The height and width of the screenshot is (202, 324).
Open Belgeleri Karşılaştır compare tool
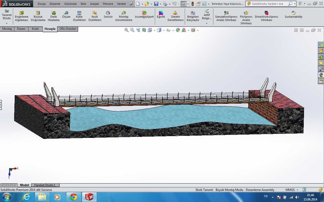(193, 16)
